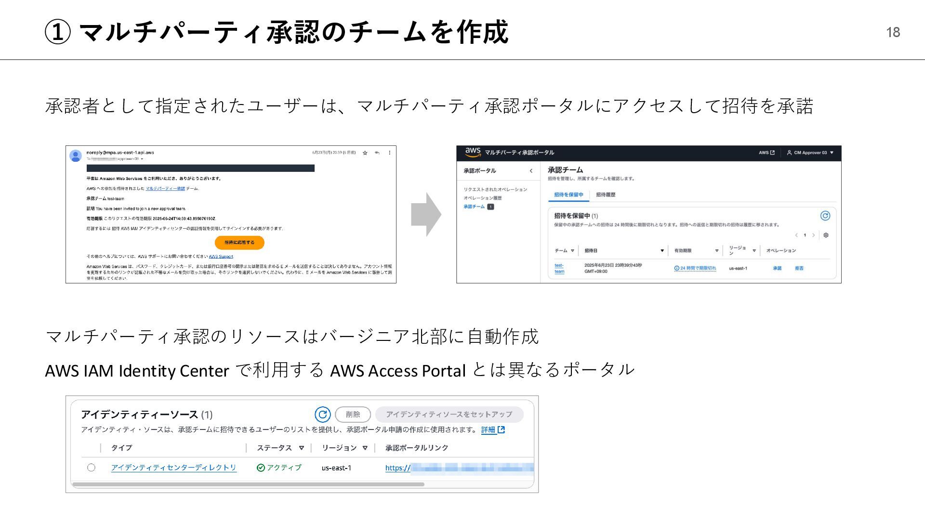Click 承諾 to accept the test-team invitation
925x520 pixels.
click(777, 269)
